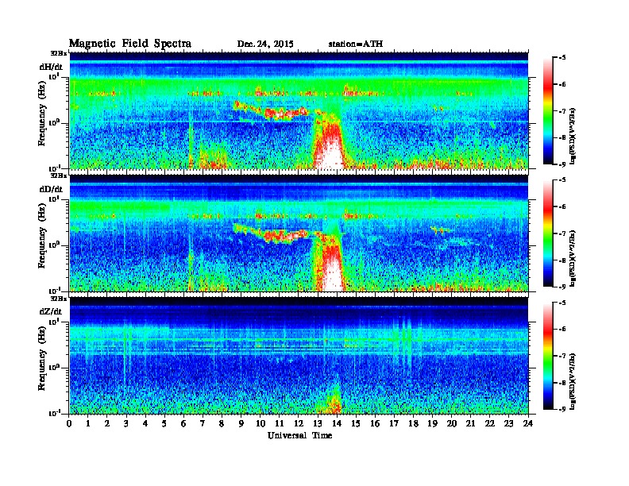This screenshot has width=629, height=486.
Task: Click the dH/dt panel color bar
Action: point(548,111)
